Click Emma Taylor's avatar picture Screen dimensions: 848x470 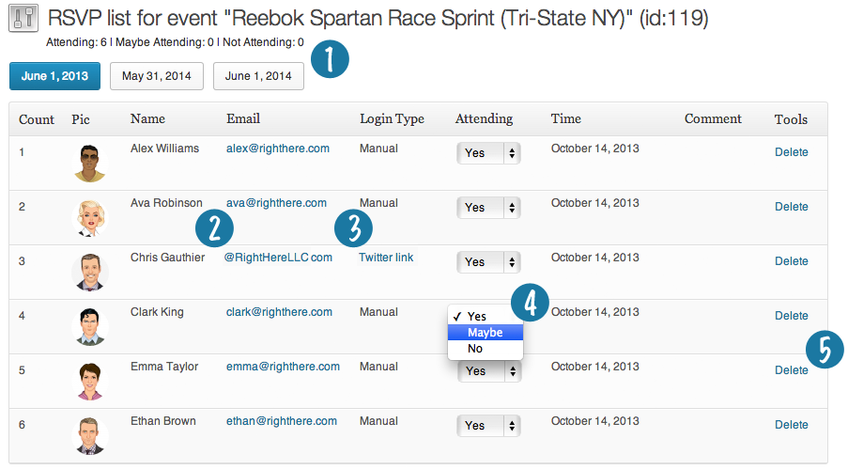click(88, 381)
